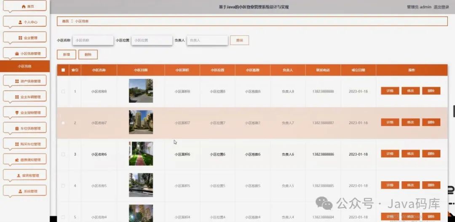Click the icon beside 业主宠物管理
455x222 pixels.
[x=17, y=113]
